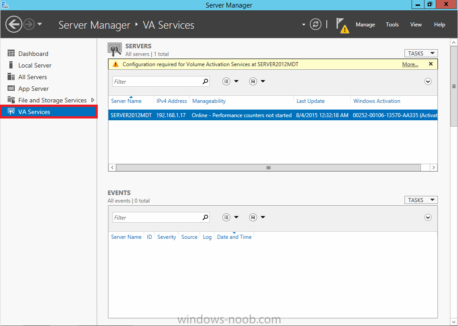
Task: Click More link in configuration warning
Action: [410, 64]
